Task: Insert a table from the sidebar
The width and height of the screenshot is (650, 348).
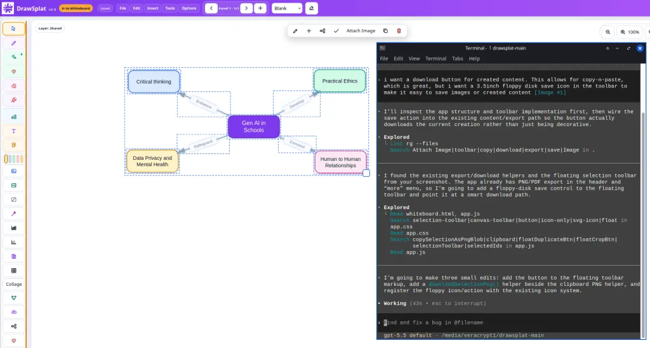Action: (x=14, y=271)
